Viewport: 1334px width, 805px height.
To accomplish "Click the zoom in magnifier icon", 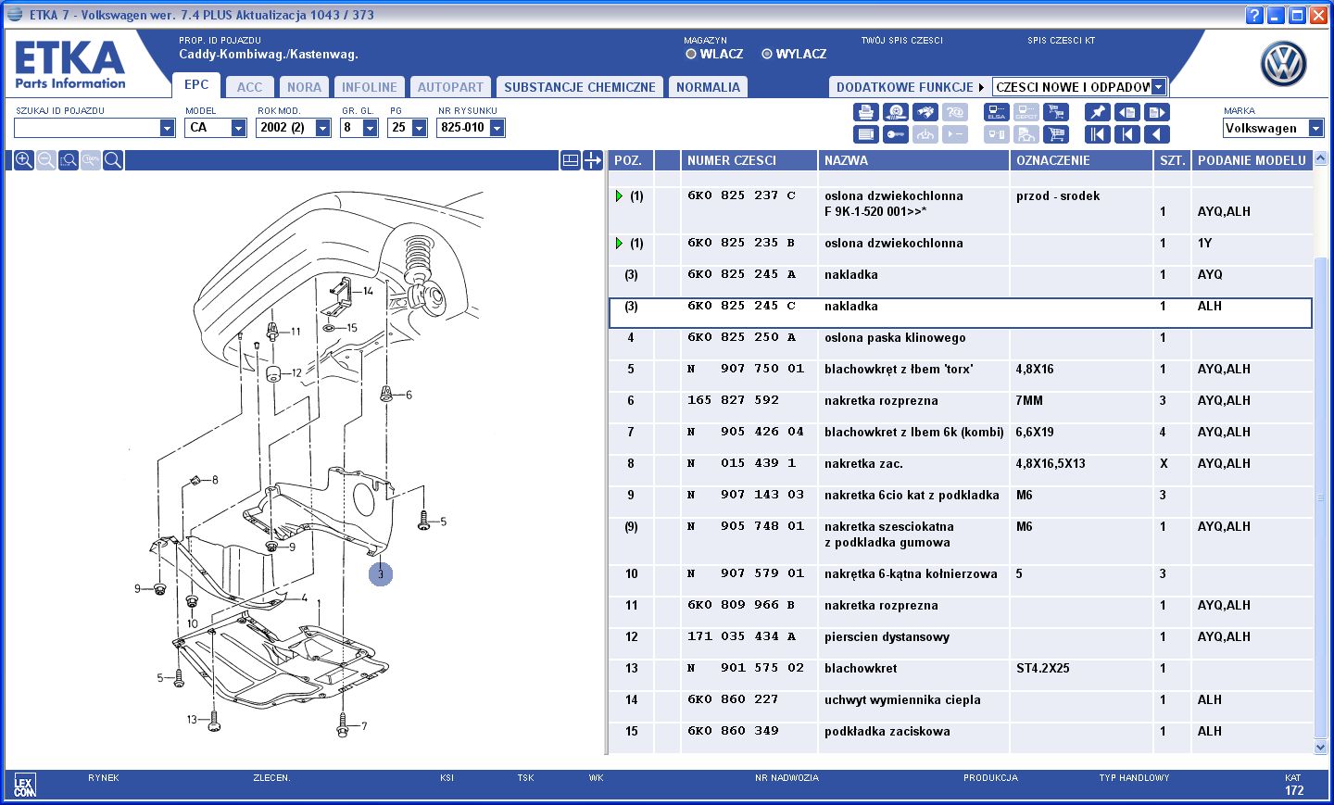I will pos(24,160).
